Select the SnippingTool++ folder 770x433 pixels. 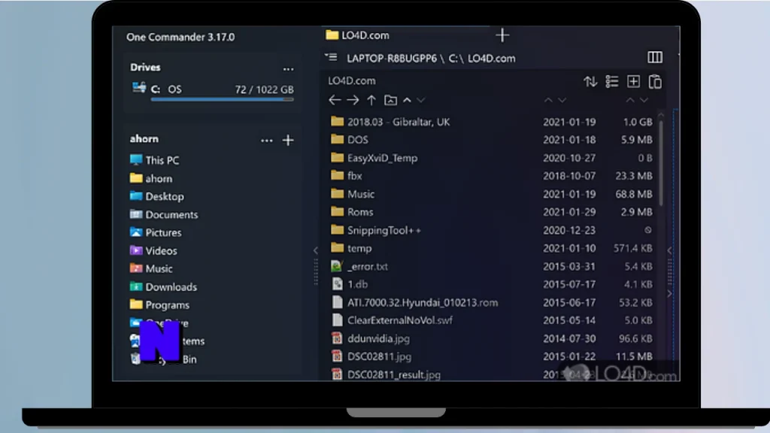click(x=492, y=230)
